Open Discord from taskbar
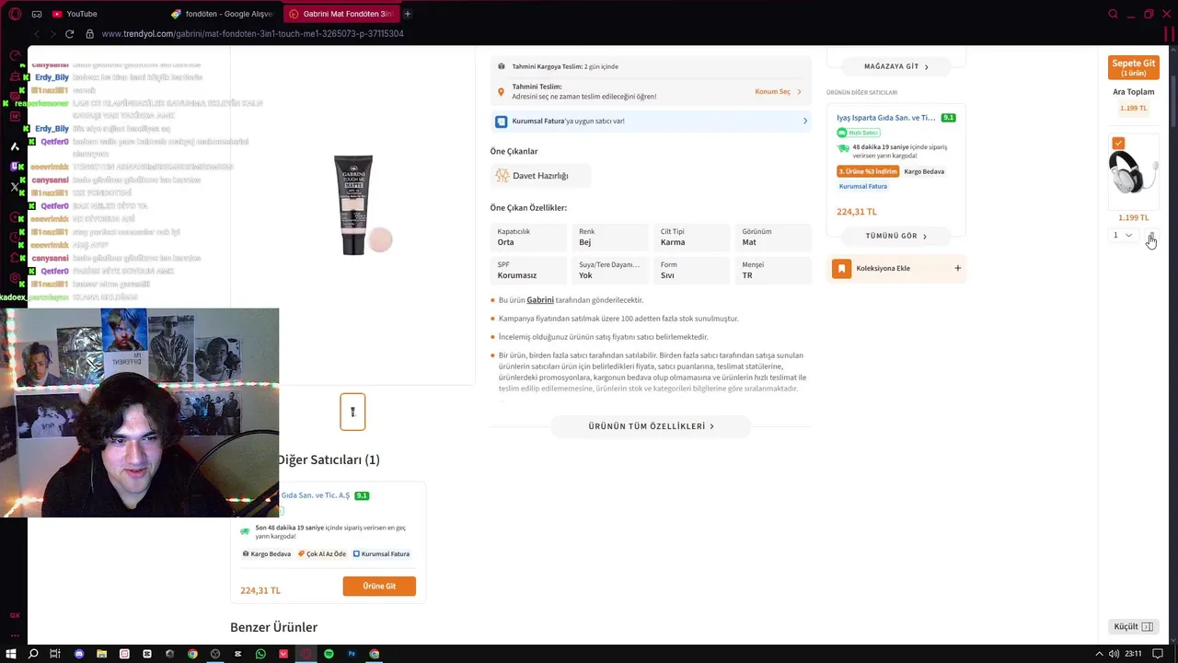Screen dimensions: 1178x663 [79, 654]
